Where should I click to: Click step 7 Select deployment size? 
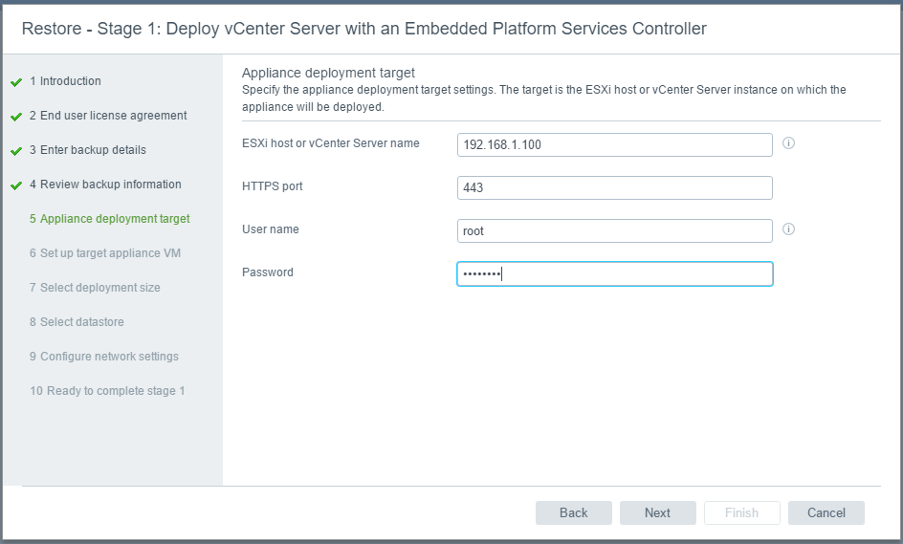[x=95, y=288]
